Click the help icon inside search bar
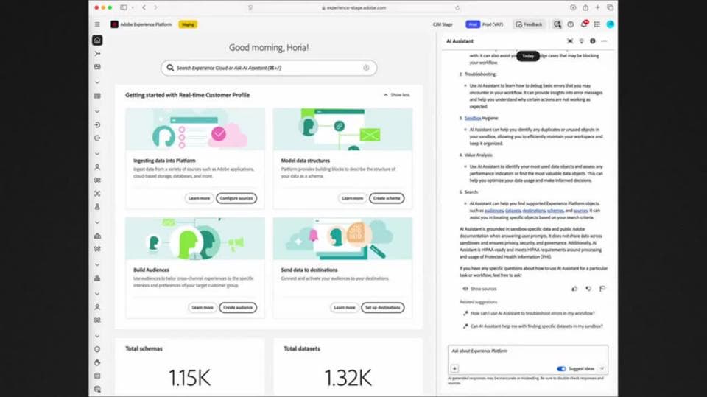This screenshot has width=707, height=397. point(366,68)
